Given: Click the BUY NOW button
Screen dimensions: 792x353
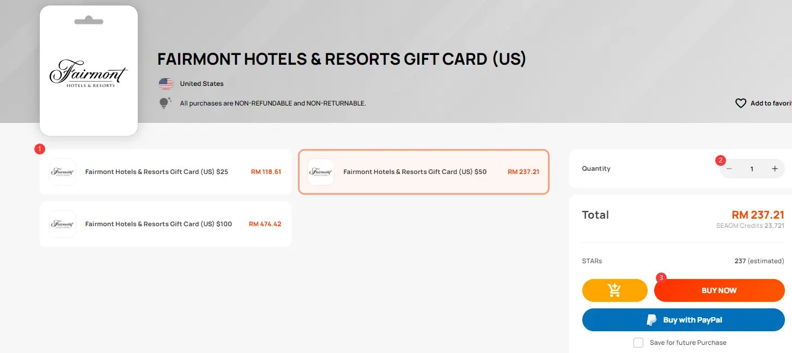Looking at the screenshot, I should [x=719, y=290].
